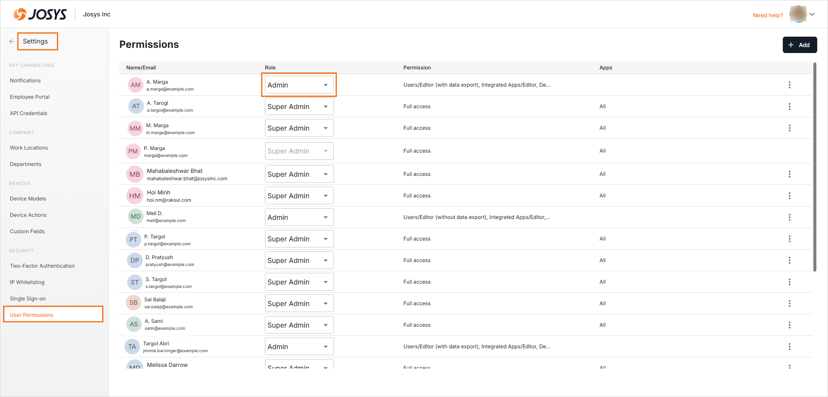Expand the account menu chevron at top right
Viewport: 828px width, 397px height.
point(812,14)
